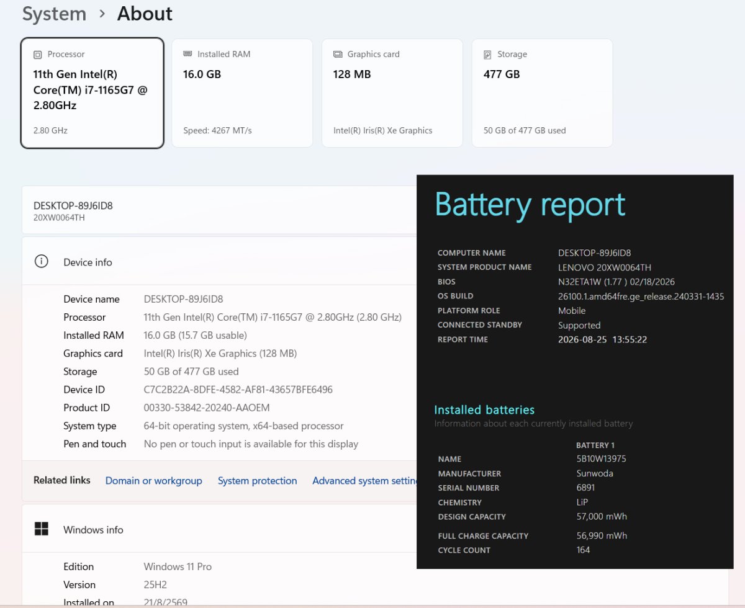Click the Device info circle icon
This screenshot has width=745, height=608.
(x=41, y=261)
